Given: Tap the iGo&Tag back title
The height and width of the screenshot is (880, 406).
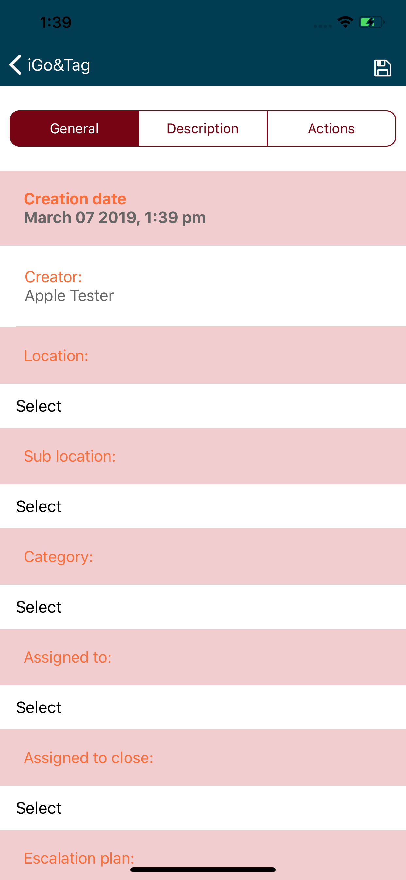Looking at the screenshot, I should (59, 65).
